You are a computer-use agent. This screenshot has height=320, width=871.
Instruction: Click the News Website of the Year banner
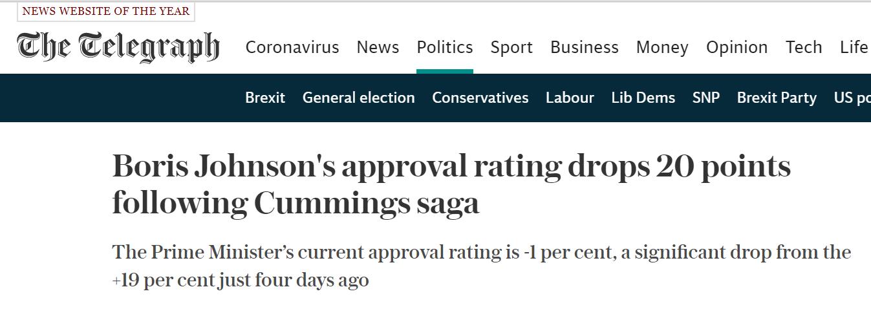106,11
